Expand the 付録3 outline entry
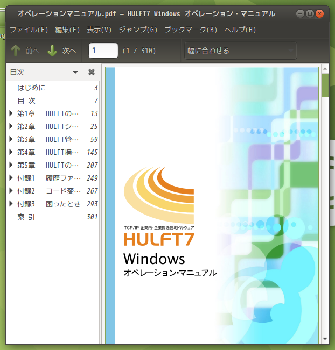 click(x=11, y=204)
